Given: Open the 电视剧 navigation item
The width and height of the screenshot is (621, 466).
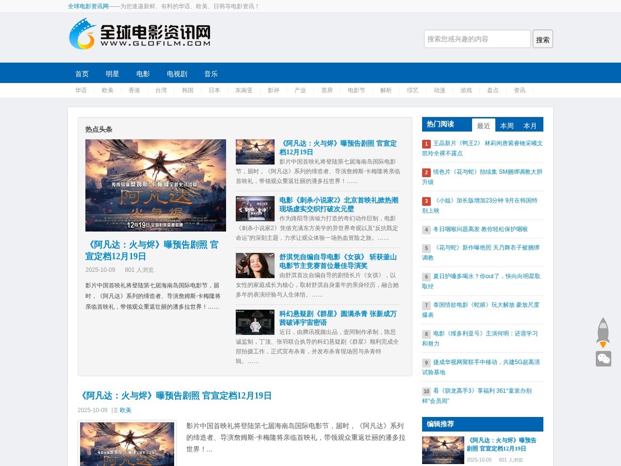Looking at the screenshot, I should [177, 74].
